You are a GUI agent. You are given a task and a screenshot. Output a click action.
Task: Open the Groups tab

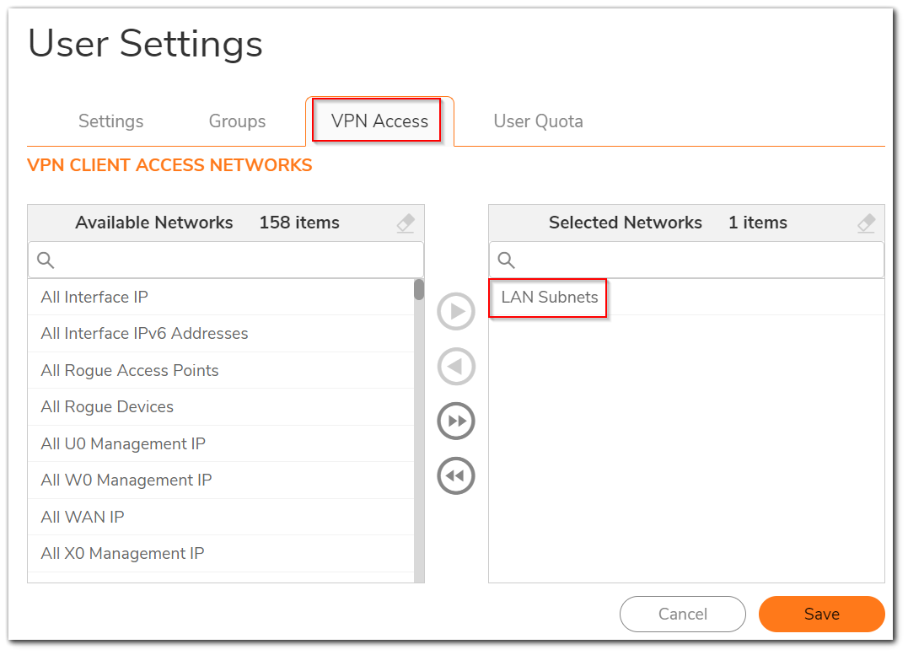click(237, 121)
